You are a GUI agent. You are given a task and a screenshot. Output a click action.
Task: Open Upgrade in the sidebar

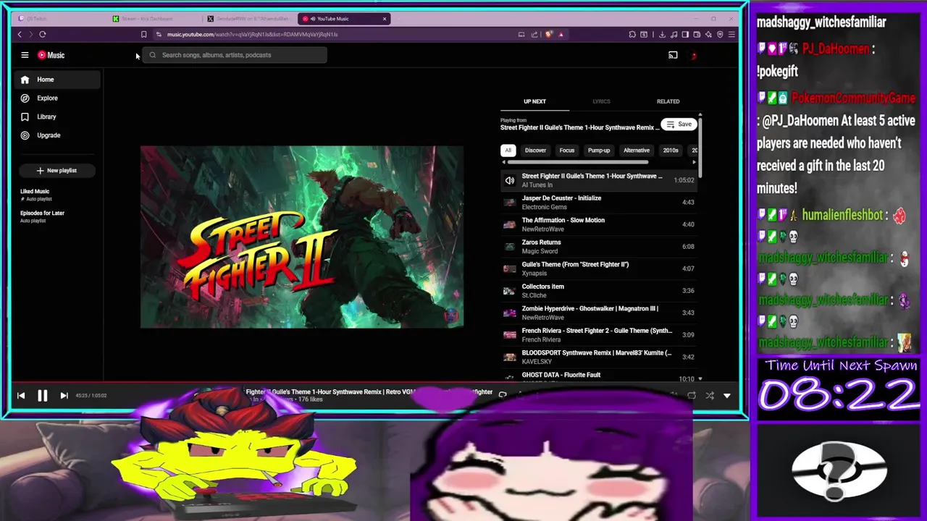coord(56,135)
